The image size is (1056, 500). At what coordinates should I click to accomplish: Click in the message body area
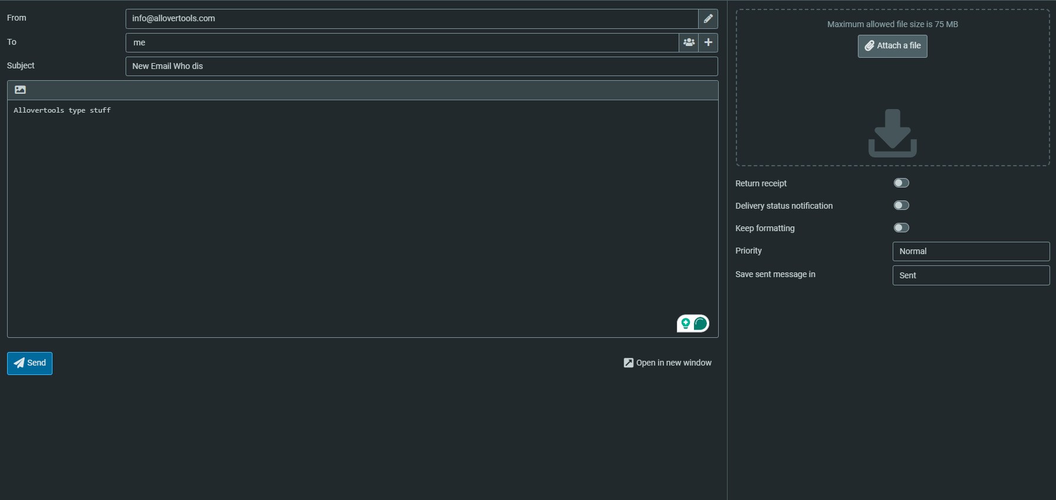363,219
